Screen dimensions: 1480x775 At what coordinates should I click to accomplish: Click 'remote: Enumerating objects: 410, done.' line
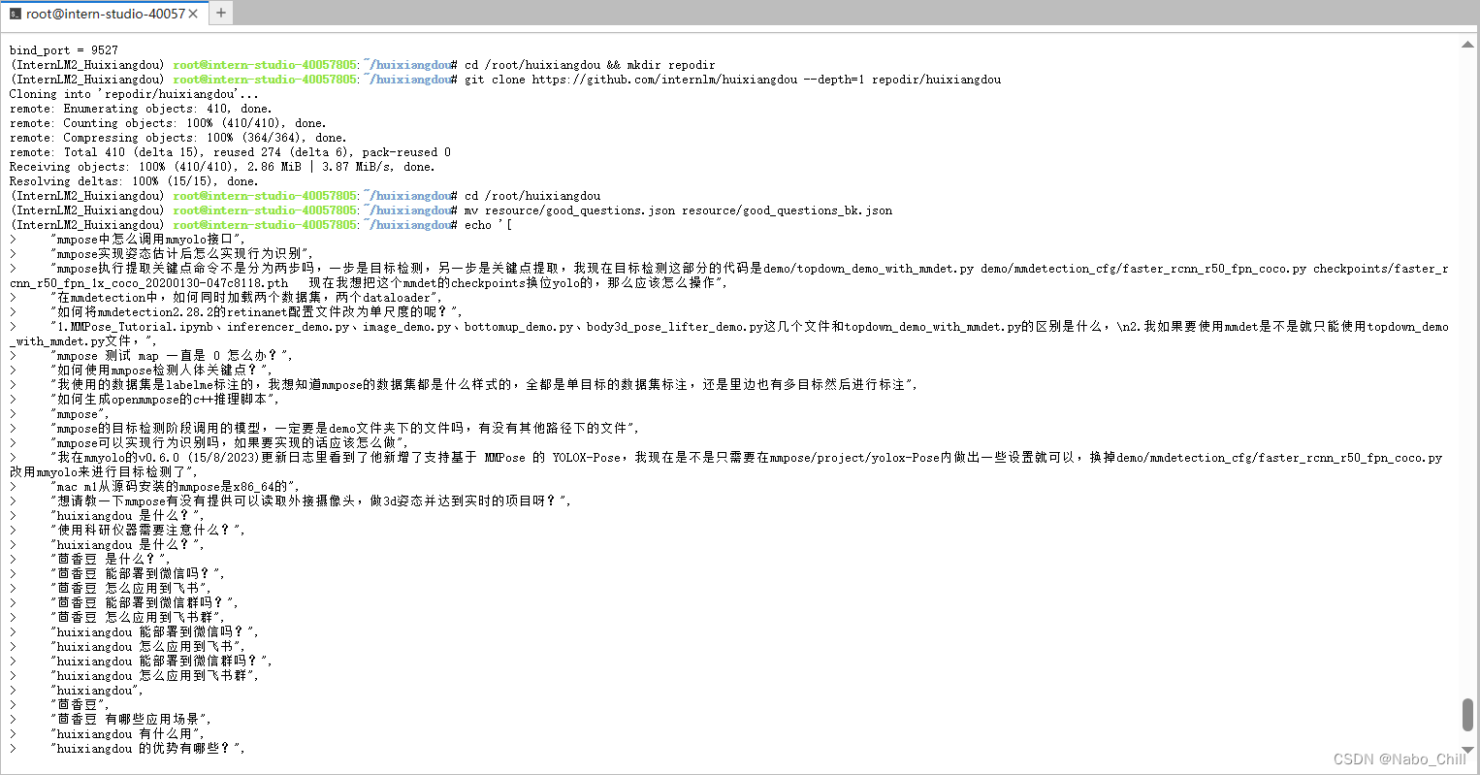[141, 109]
